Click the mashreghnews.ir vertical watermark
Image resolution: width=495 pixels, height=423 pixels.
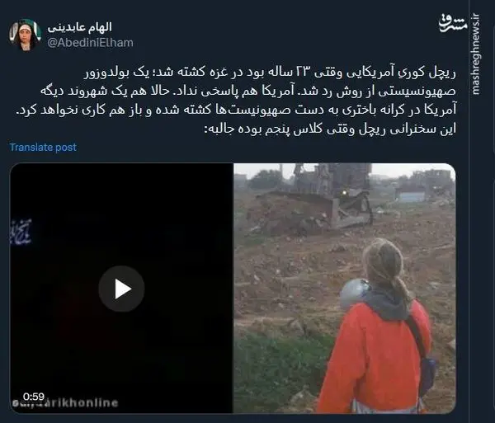(x=475, y=54)
